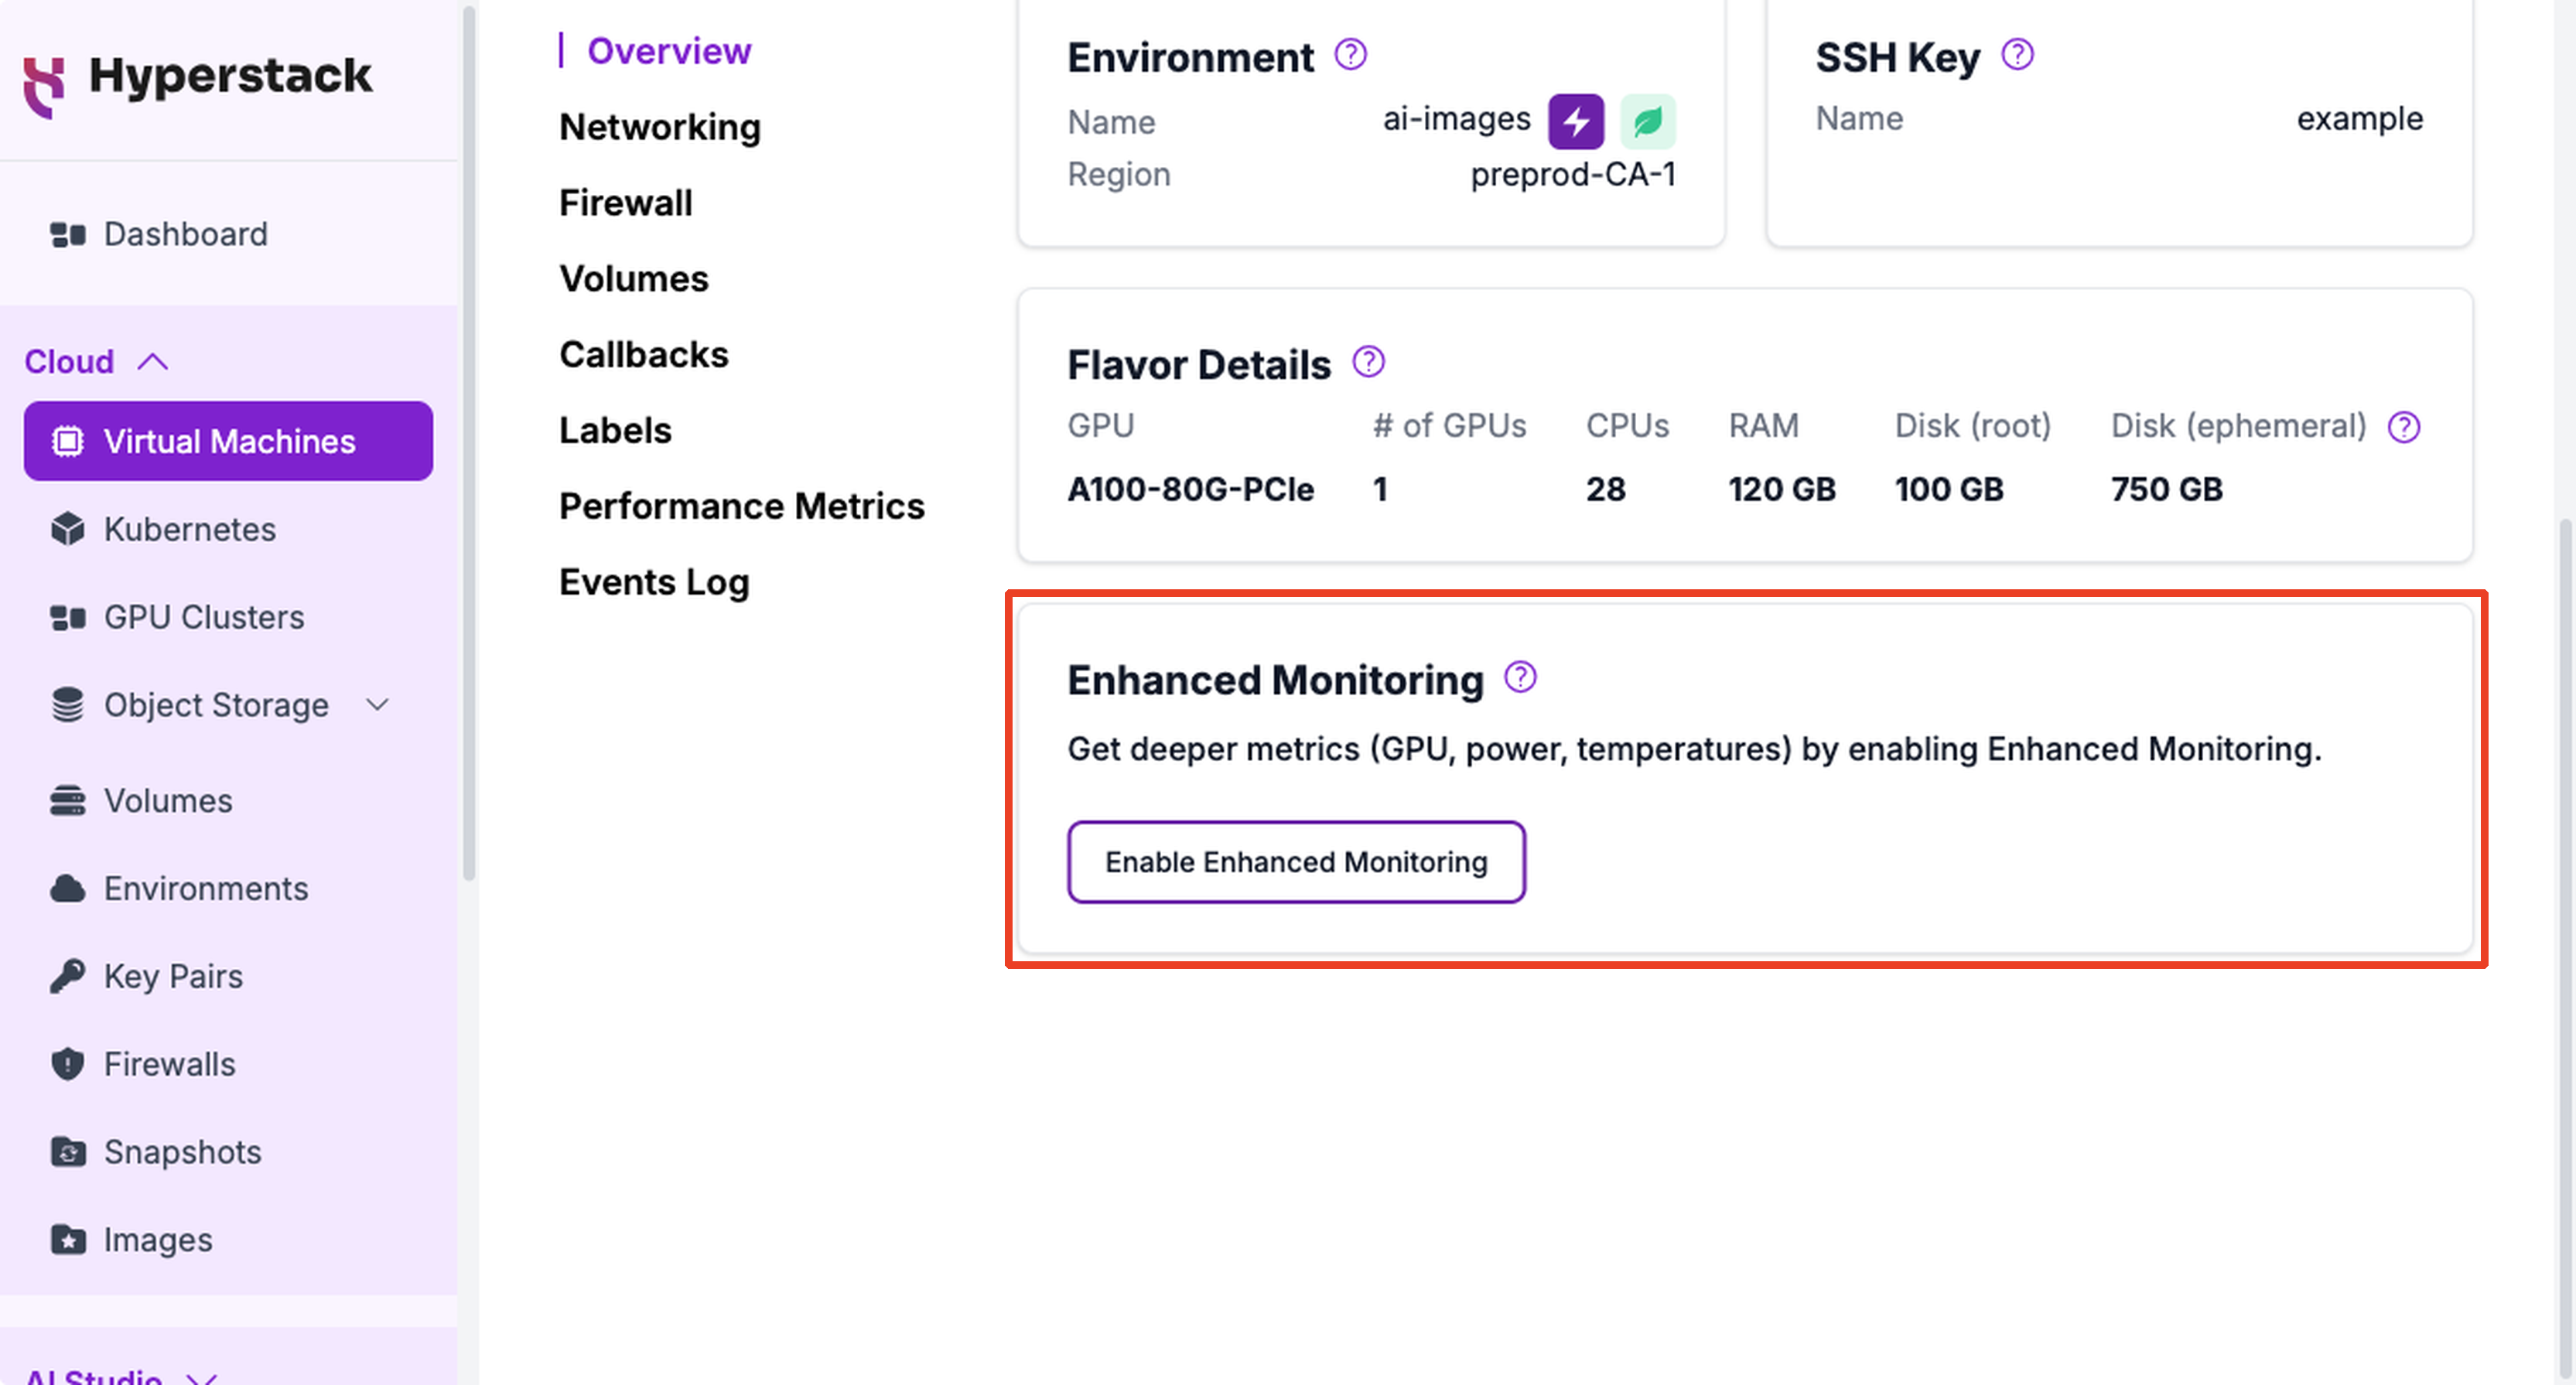View the Events Log tab

click(x=654, y=582)
